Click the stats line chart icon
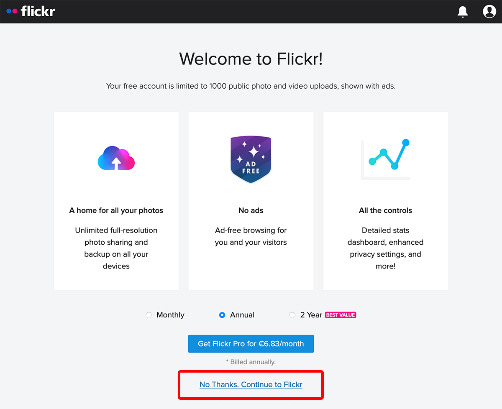 click(385, 159)
